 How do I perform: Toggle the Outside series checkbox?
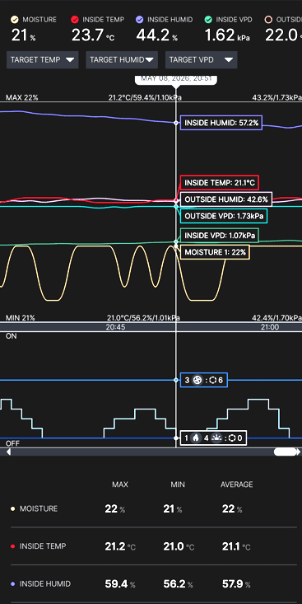click(x=269, y=20)
